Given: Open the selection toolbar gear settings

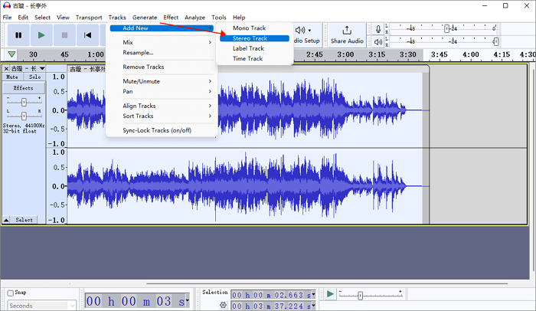Looking at the screenshot, I should click(224, 304).
